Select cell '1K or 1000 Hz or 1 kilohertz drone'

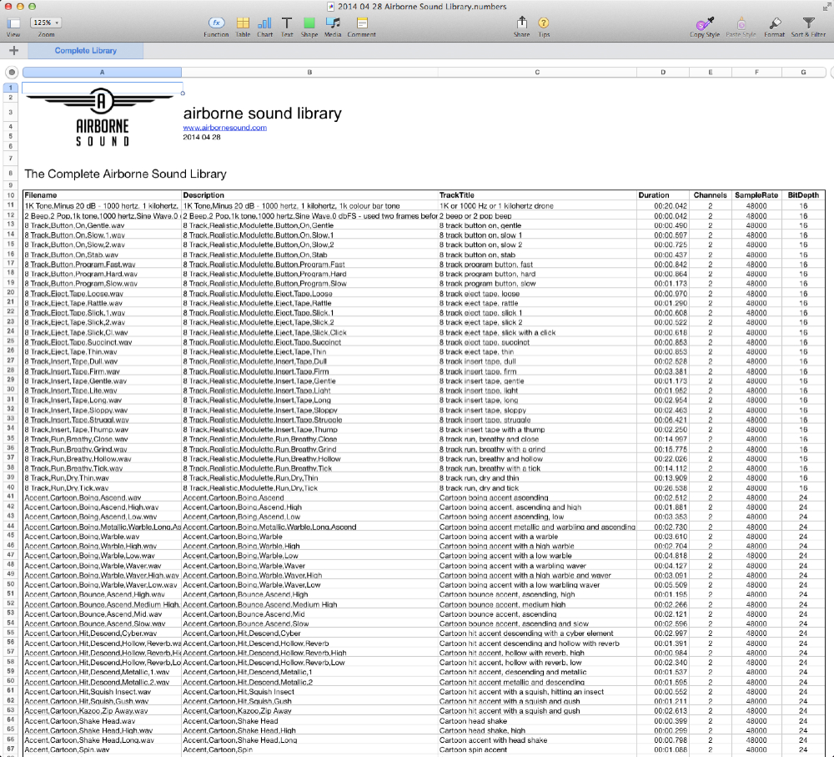click(537, 206)
